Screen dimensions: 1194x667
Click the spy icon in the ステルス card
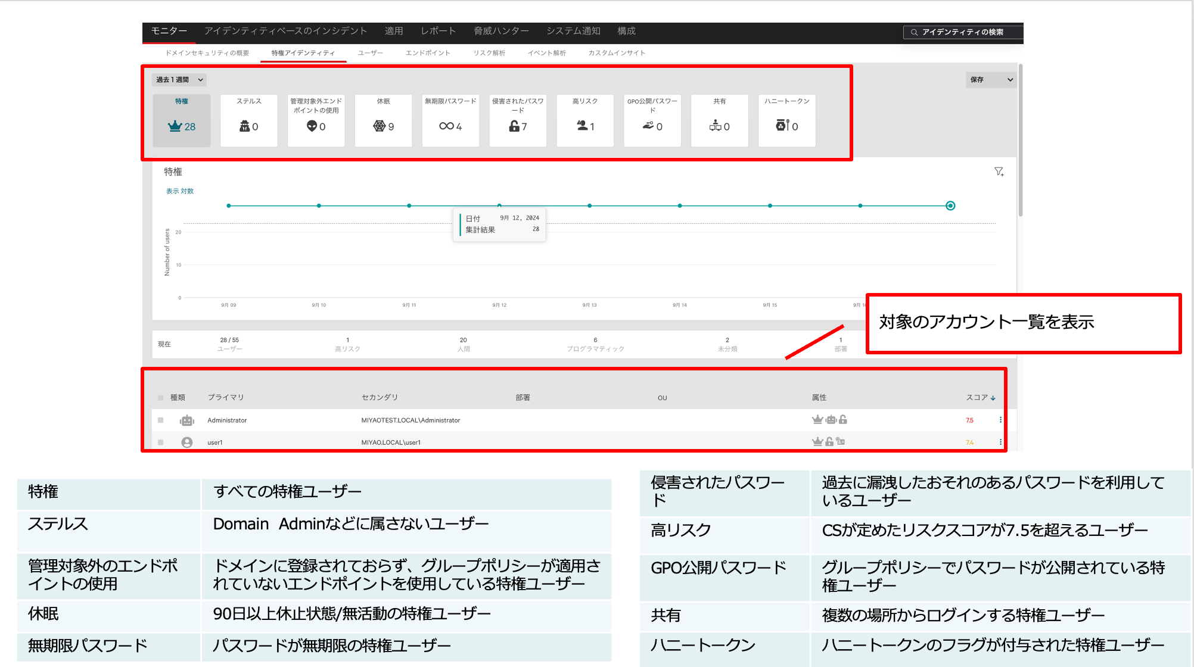pyautogui.click(x=244, y=126)
